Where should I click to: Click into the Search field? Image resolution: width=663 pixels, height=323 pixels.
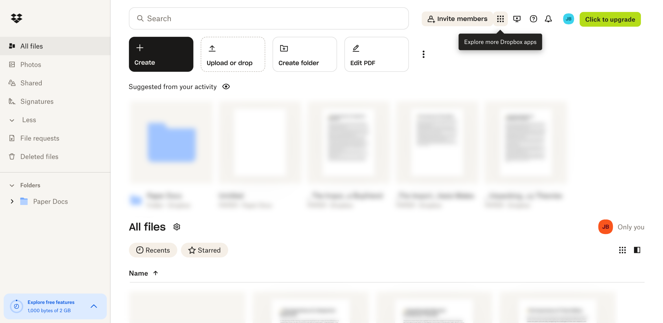[269, 18]
